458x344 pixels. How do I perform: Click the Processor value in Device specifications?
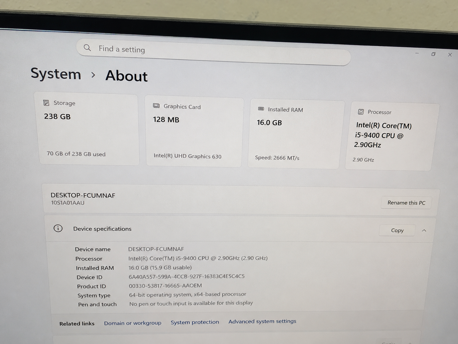point(198,258)
